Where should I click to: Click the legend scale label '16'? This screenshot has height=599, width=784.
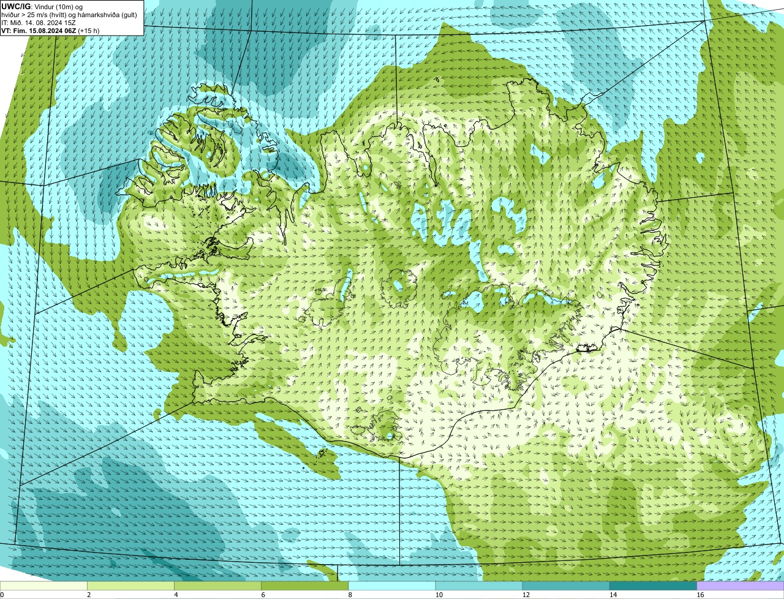pos(700,595)
